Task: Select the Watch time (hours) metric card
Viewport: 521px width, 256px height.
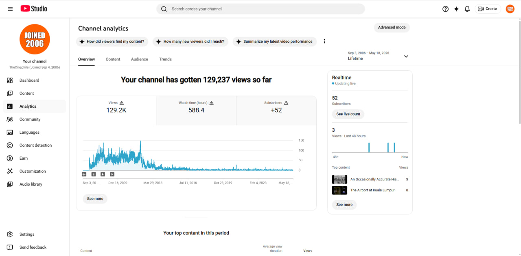Action: click(x=196, y=111)
